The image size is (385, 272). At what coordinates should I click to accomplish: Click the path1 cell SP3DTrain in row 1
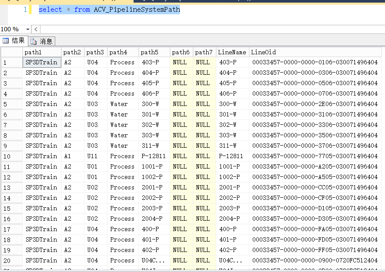tap(42, 62)
